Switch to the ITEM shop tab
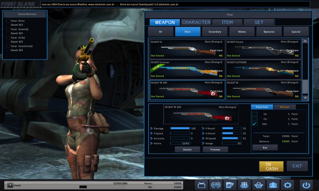319x191 pixels. coord(227,22)
